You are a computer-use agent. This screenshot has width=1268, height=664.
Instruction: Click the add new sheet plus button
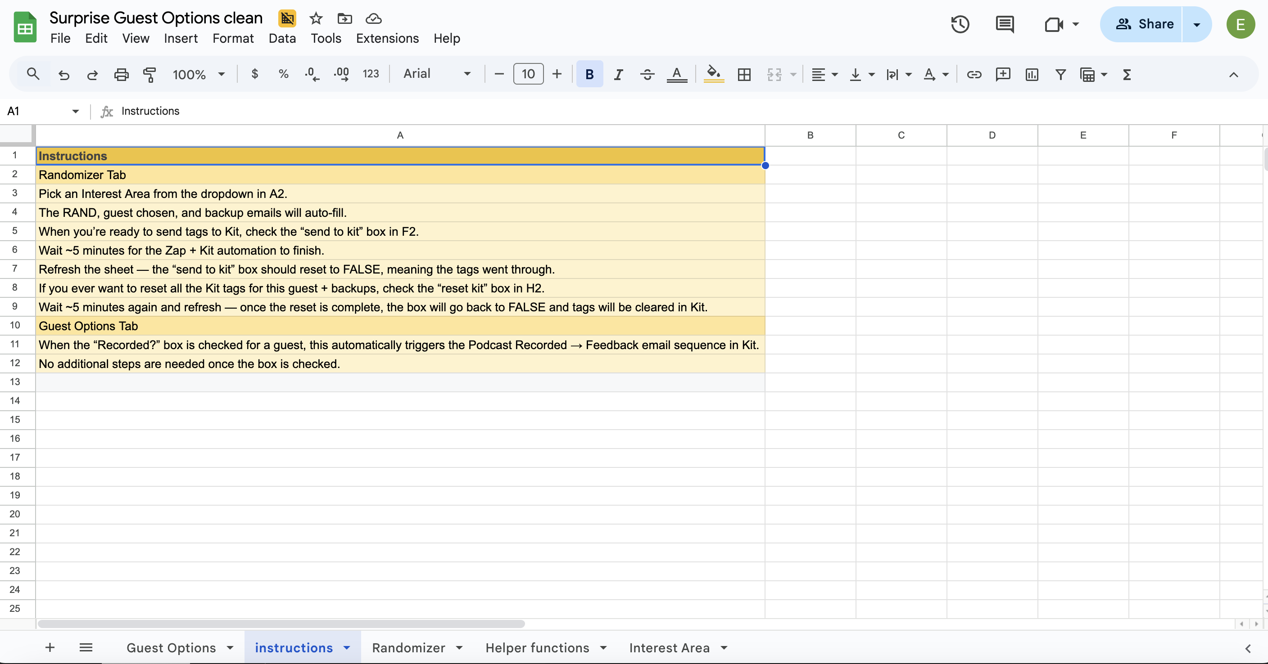[50, 648]
